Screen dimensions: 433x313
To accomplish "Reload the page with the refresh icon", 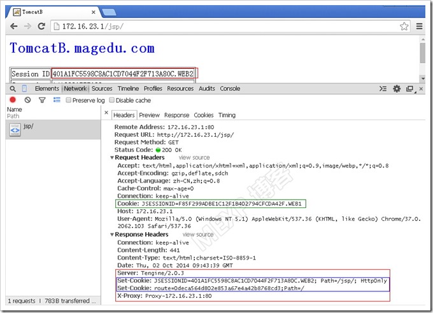I will pyautogui.click(x=41, y=26).
